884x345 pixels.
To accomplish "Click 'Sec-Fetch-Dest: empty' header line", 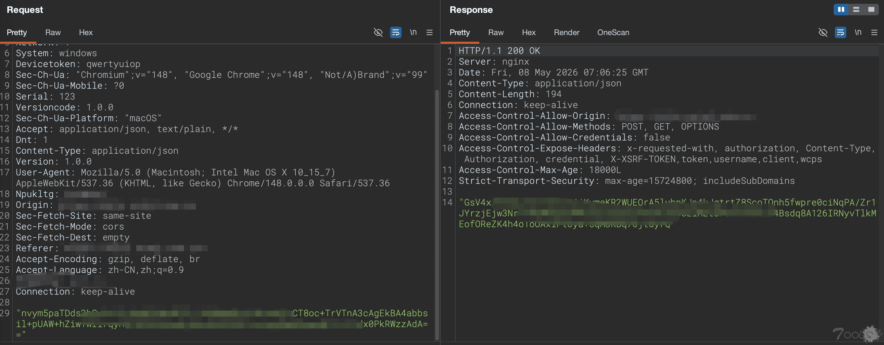I will point(72,238).
